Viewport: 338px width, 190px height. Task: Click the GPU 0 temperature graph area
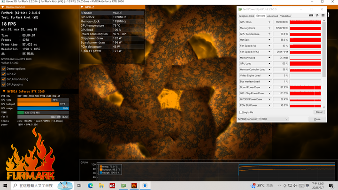point(216,172)
